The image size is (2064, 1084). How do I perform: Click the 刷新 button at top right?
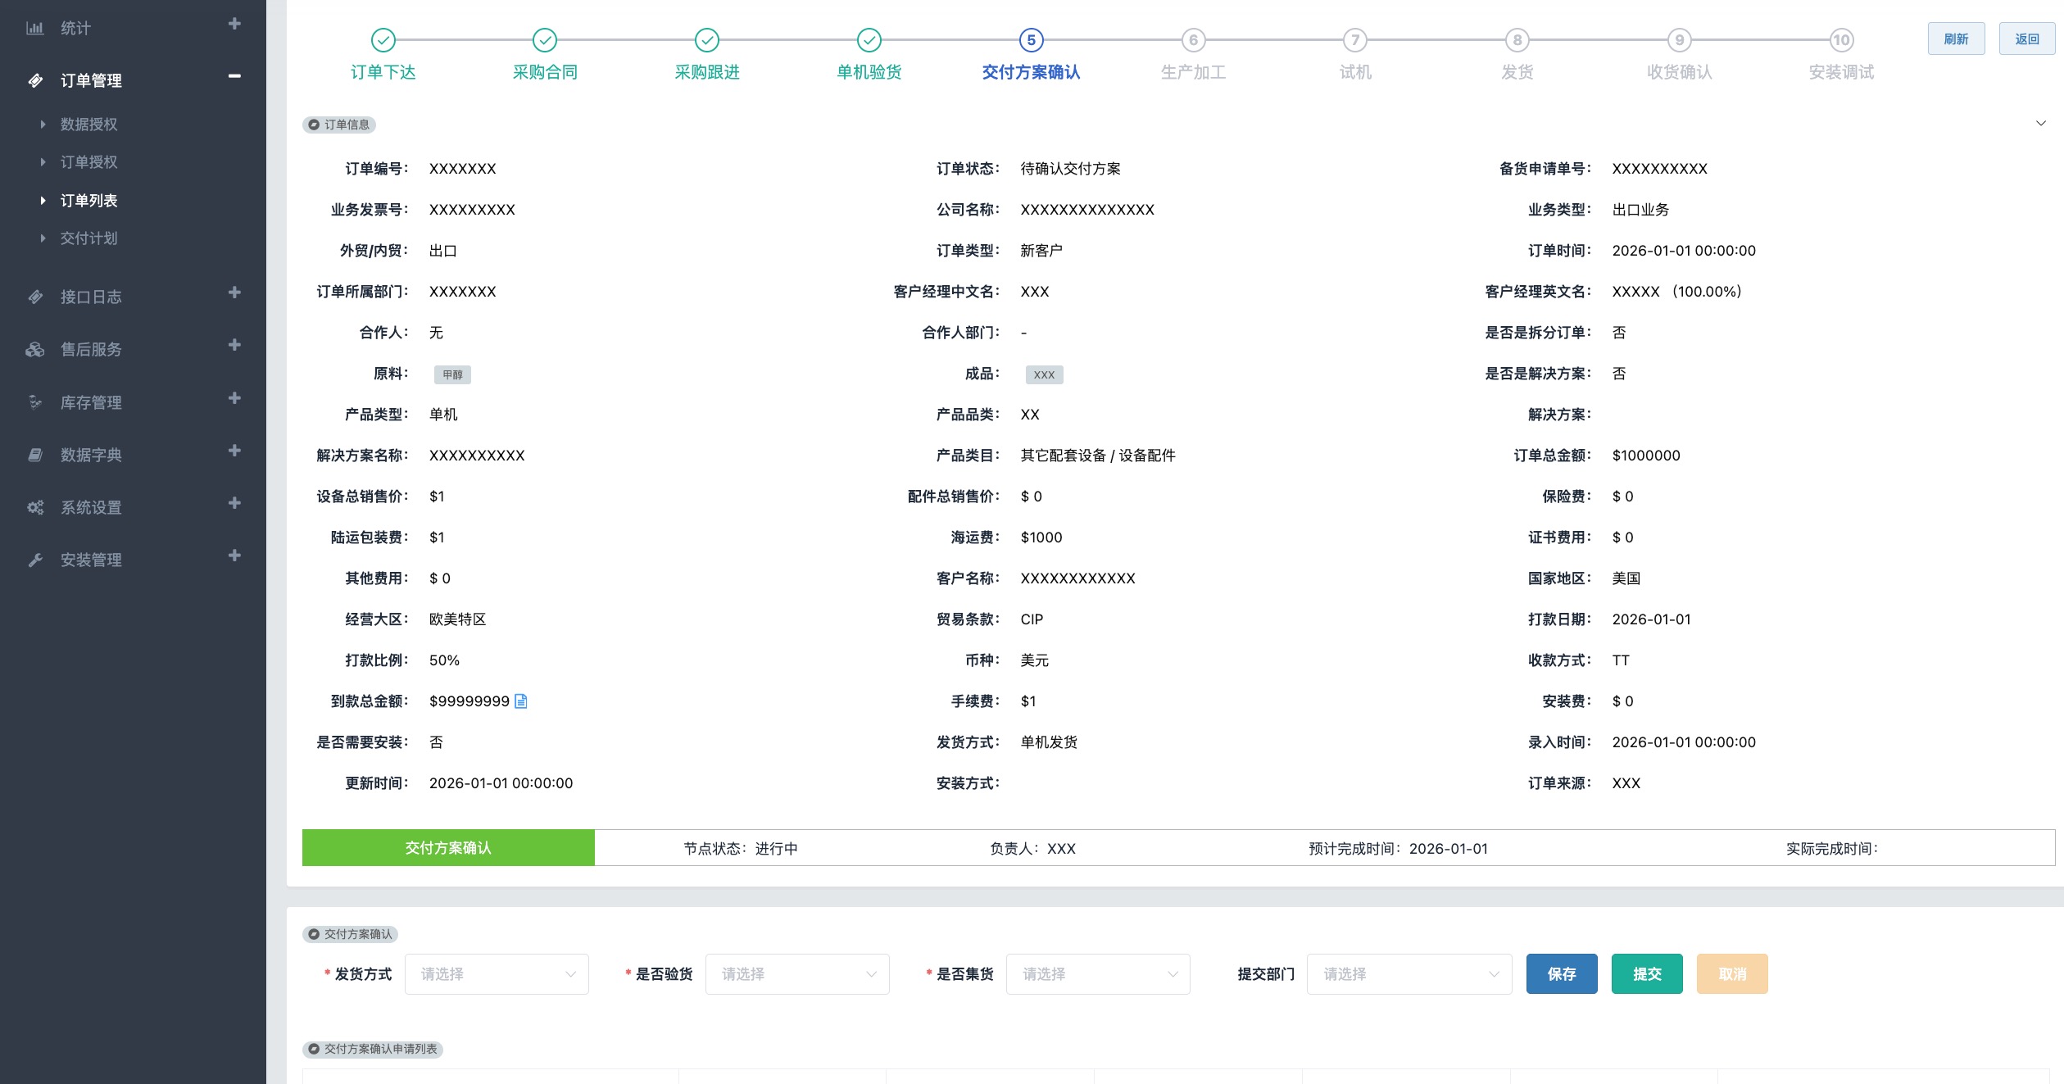point(1956,39)
